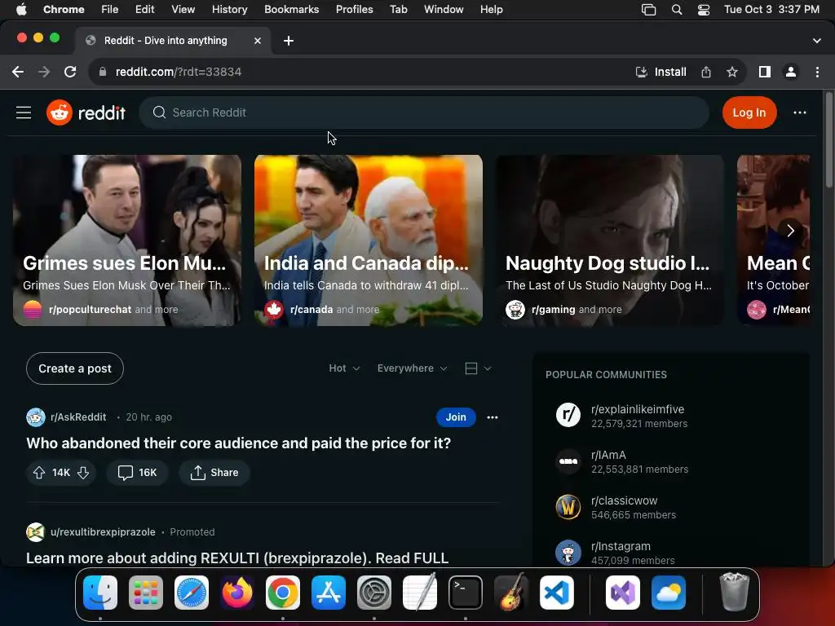Open Control Center in menu bar
The image size is (835, 626).
(x=704, y=10)
